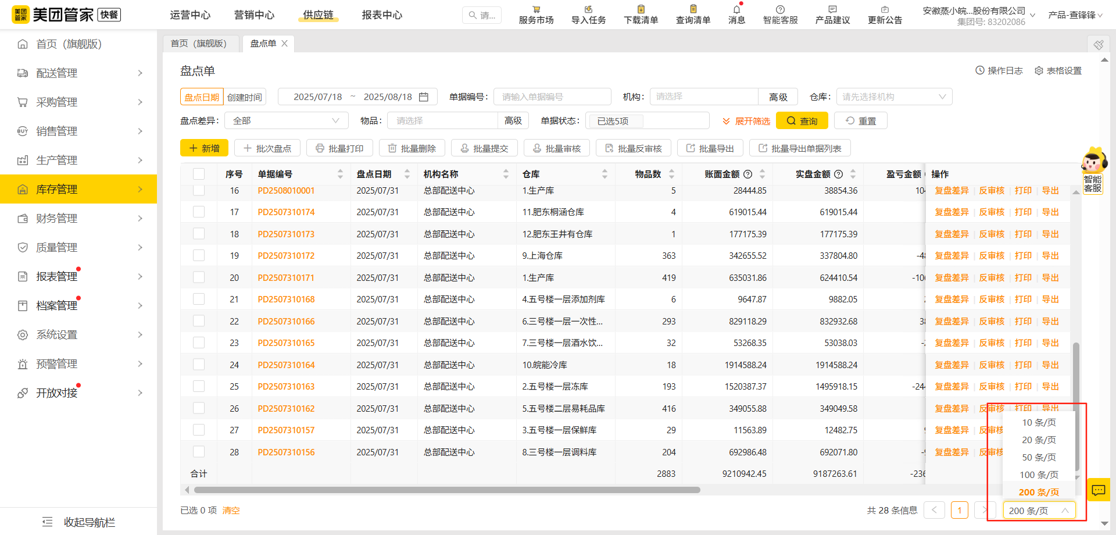
Task: Open inventory order PD2508010001
Action: (286, 190)
